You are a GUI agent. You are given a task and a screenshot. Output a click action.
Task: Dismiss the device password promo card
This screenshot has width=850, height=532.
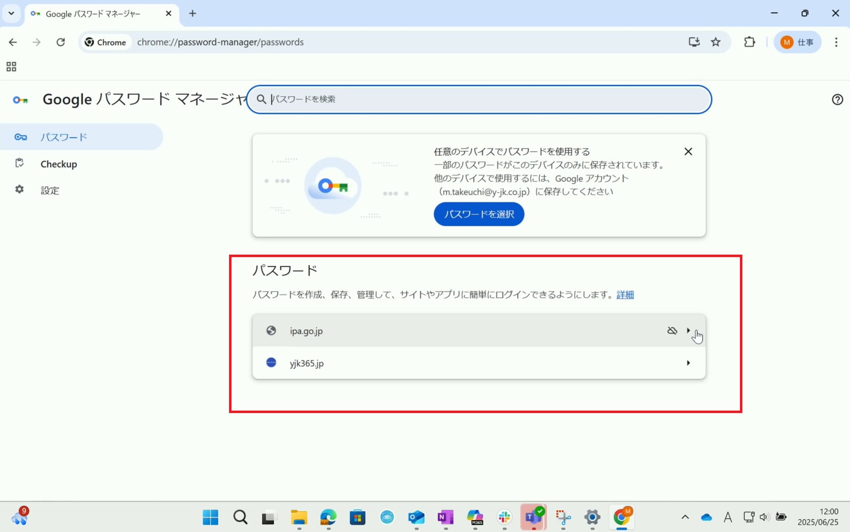688,151
